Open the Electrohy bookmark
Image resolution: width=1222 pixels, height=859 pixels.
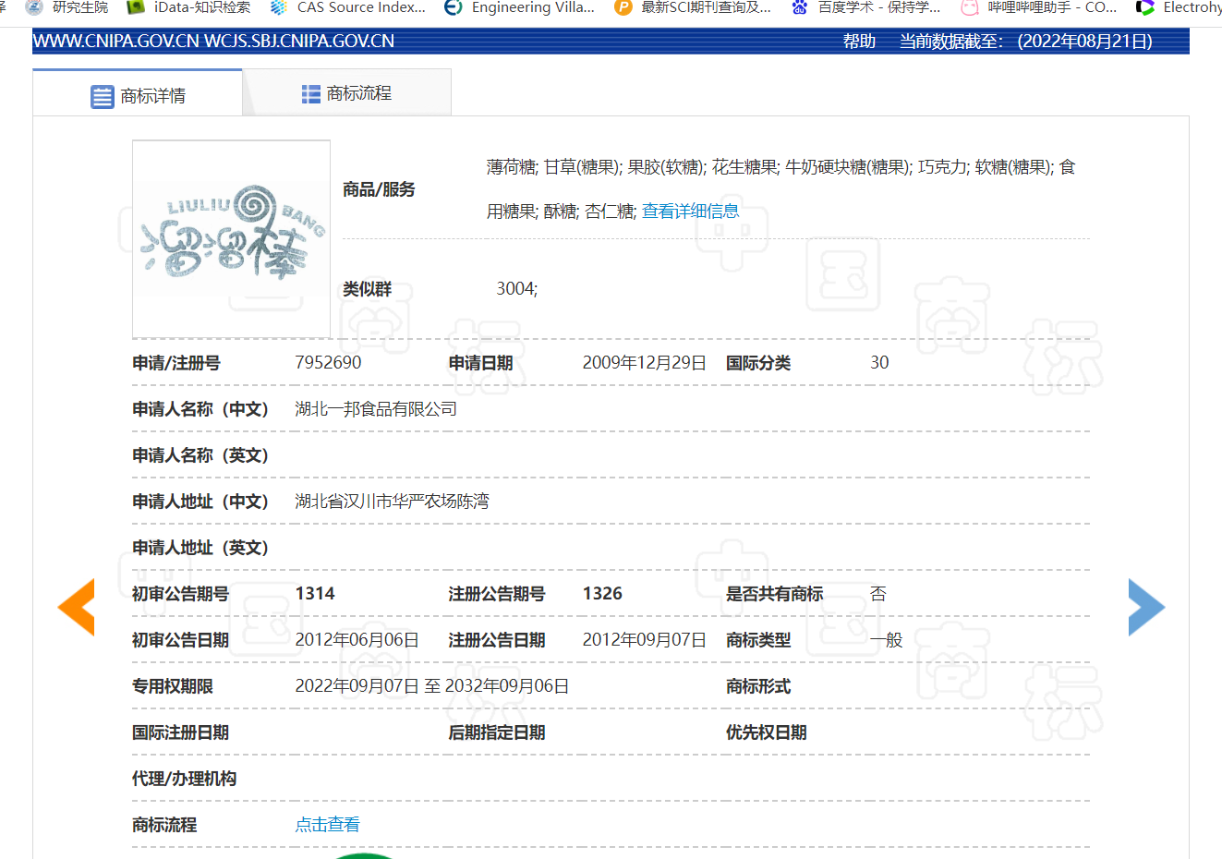tap(1180, 7)
